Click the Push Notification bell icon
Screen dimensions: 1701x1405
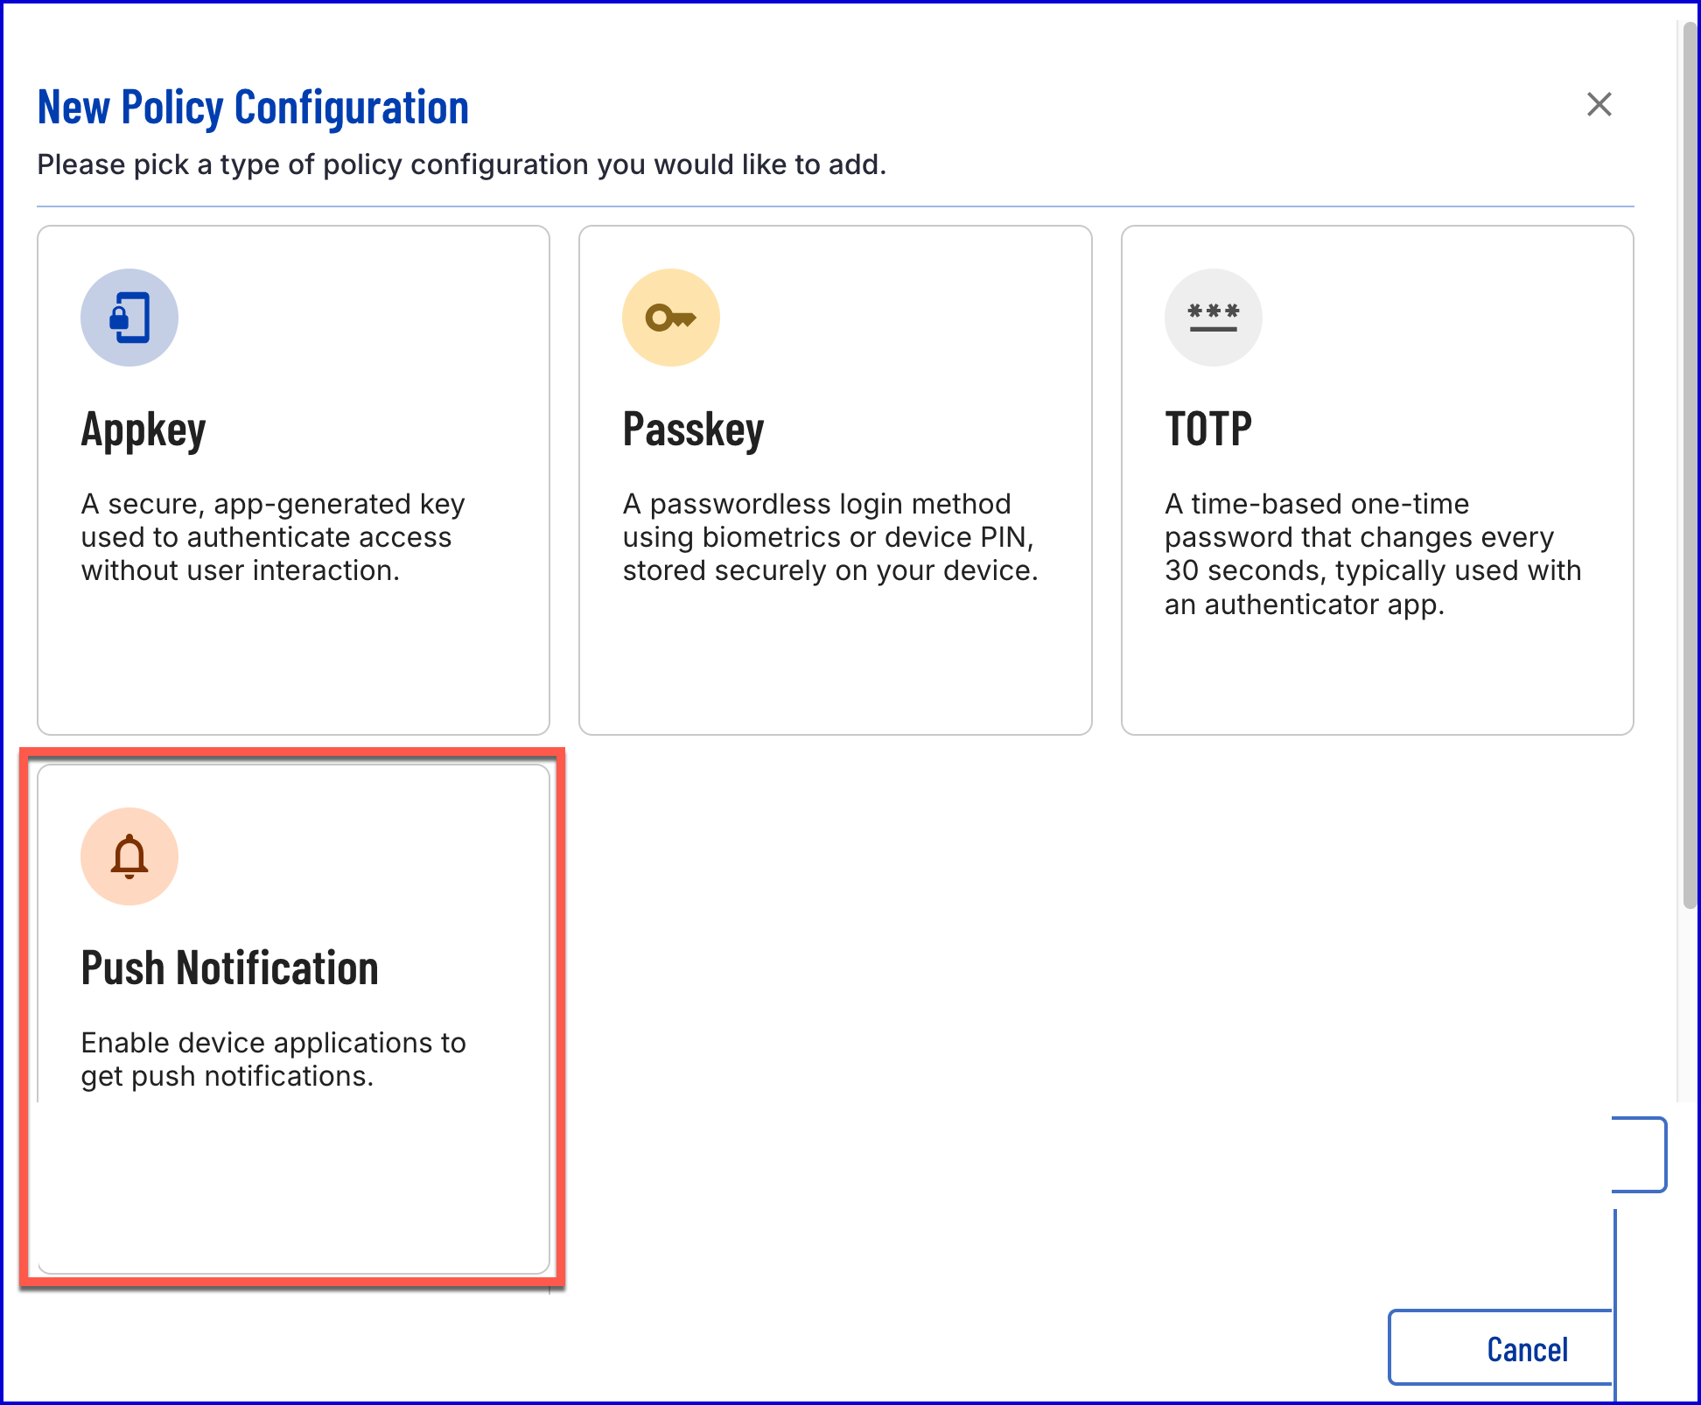pos(129,856)
